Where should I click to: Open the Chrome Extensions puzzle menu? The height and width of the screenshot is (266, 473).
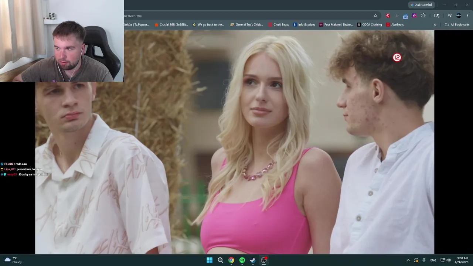point(423,16)
